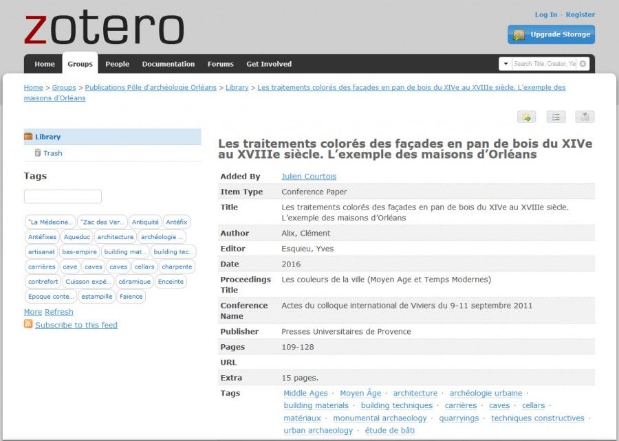Collapse the Tags panel header
619x441 pixels.
click(x=34, y=176)
